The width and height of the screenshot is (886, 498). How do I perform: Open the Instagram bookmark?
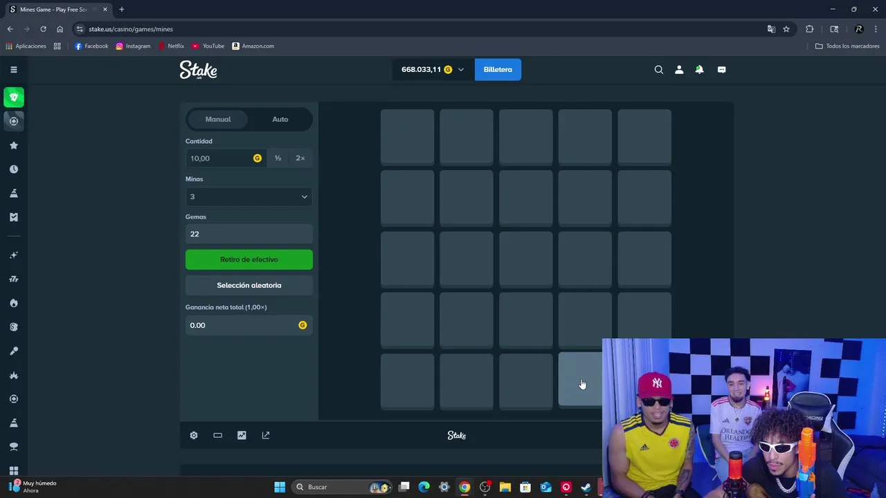133,46
